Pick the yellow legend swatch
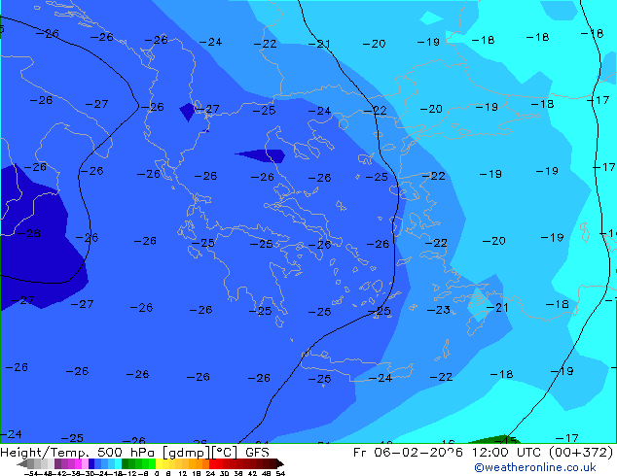 159,463
